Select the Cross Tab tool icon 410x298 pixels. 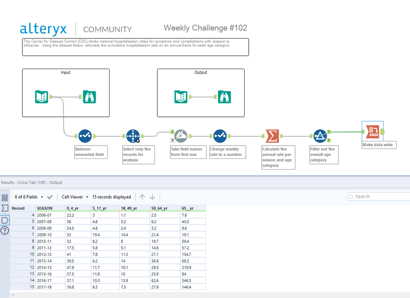[x=373, y=132]
